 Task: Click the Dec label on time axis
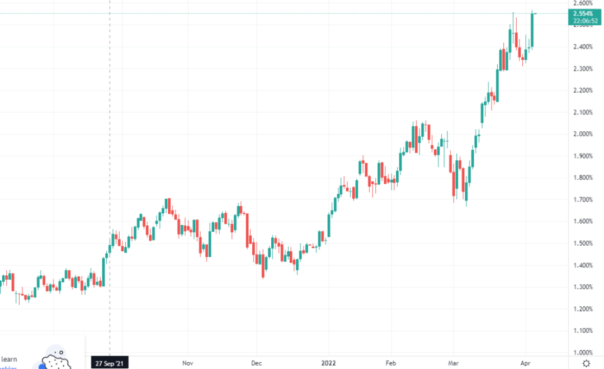click(x=256, y=363)
